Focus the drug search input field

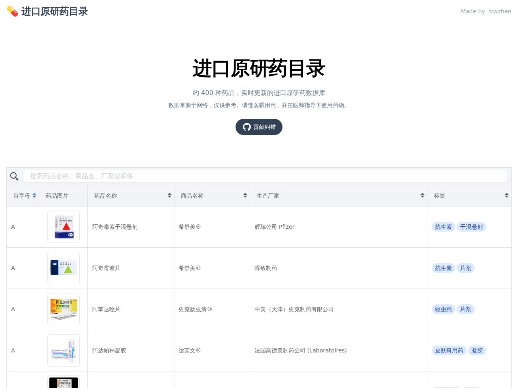click(x=265, y=176)
